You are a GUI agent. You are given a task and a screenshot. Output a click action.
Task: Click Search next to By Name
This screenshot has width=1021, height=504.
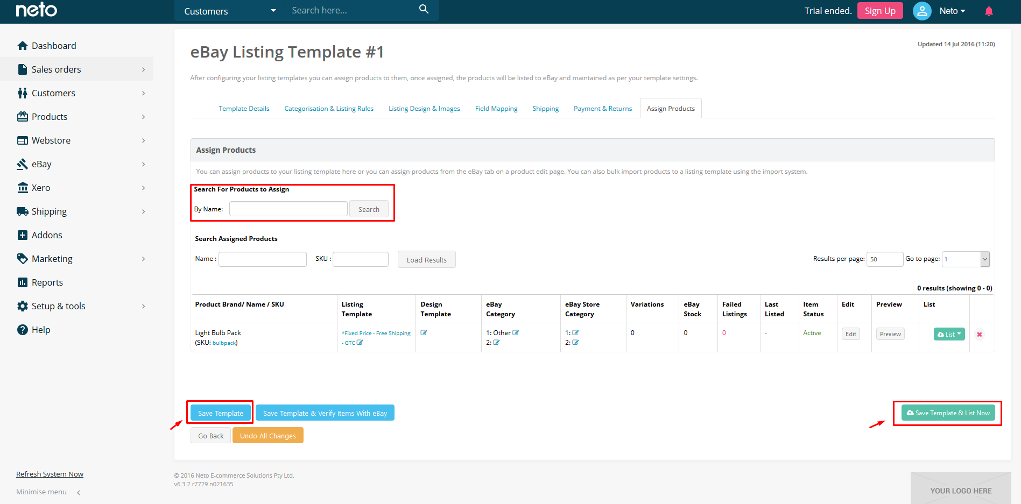(x=369, y=209)
